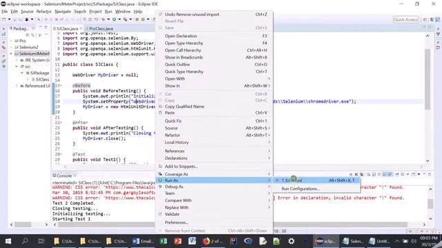Close the SJClass.java editor tab
The height and width of the screenshot is (248, 442).
coord(81,28)
